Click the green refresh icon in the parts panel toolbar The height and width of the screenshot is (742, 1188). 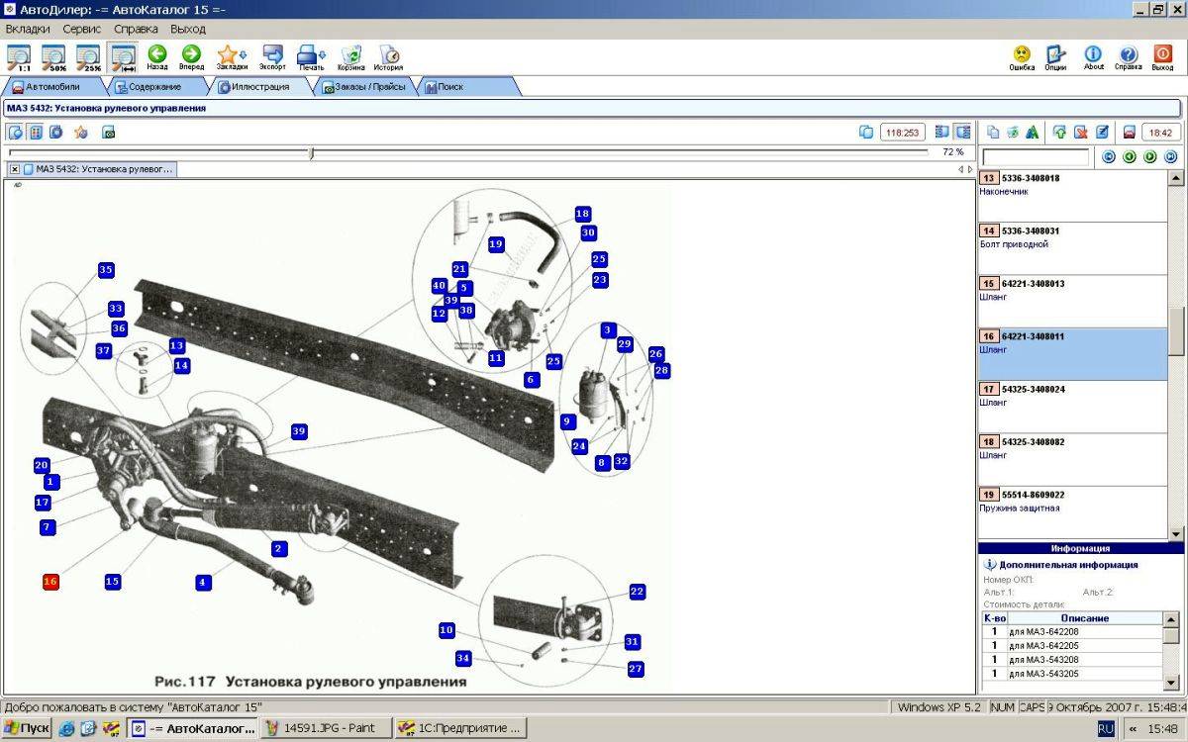1013,132
